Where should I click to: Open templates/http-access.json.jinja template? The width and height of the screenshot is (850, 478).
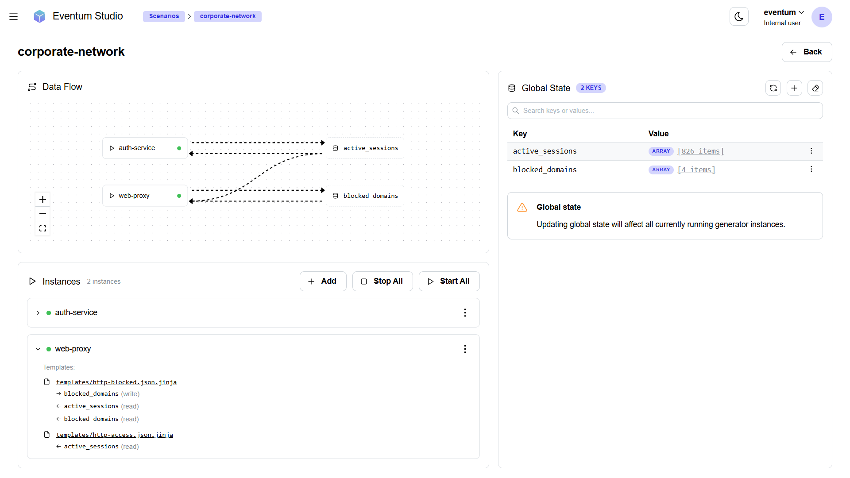coord(114,435)
